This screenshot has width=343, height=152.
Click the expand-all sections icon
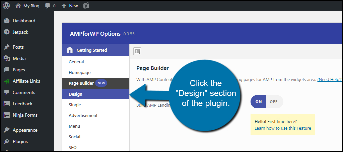(x=137, y=51)
